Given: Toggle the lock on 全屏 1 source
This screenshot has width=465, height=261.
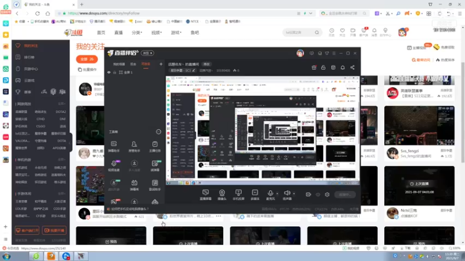Looking at the screenshot, I should [x=115, y=72].
